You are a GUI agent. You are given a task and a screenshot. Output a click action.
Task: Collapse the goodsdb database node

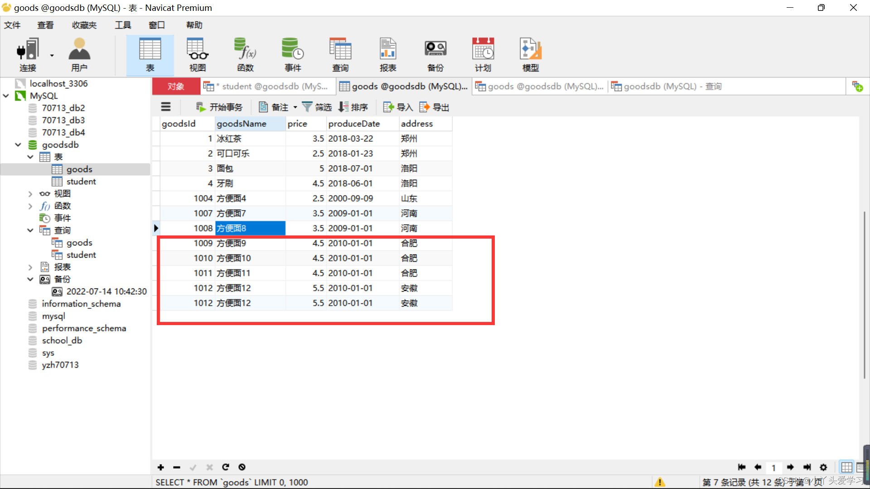point(18,145)
